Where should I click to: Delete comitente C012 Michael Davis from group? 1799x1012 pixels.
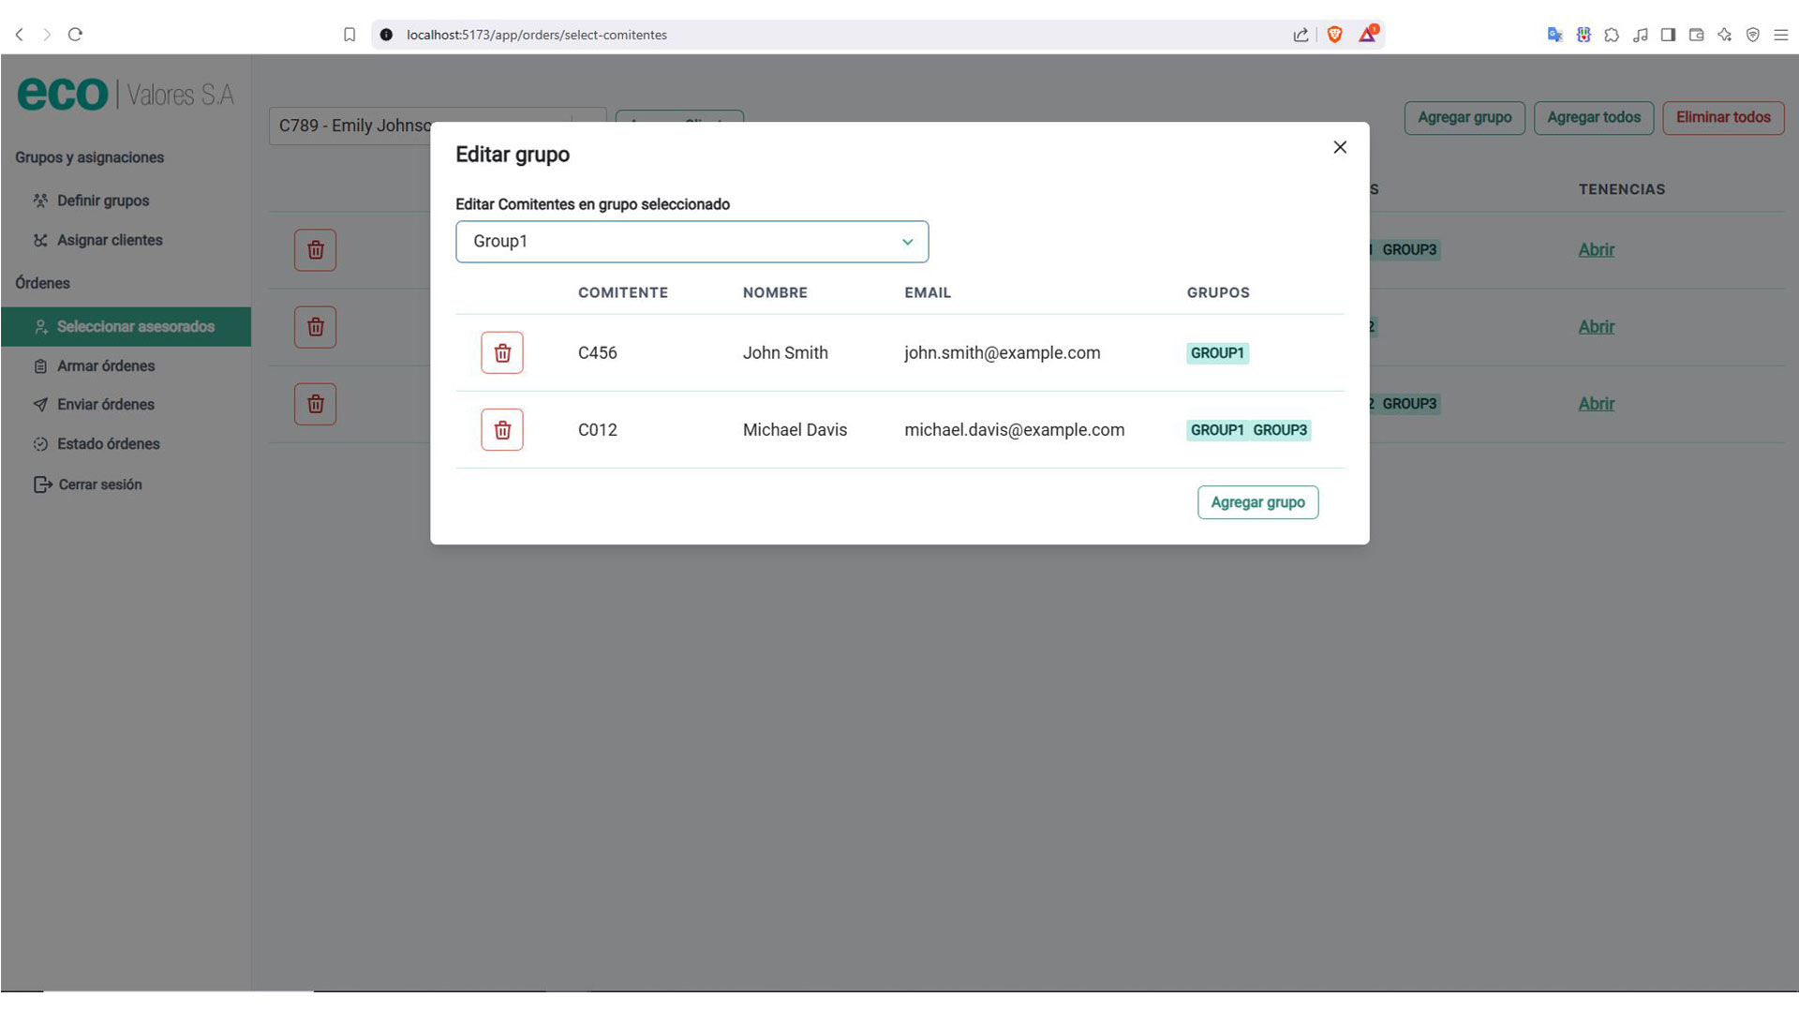(x=502, y=430)
